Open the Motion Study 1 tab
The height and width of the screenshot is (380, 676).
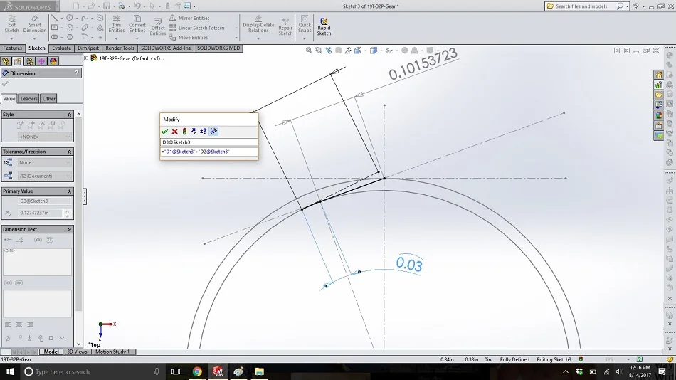(x=112, y=352)
